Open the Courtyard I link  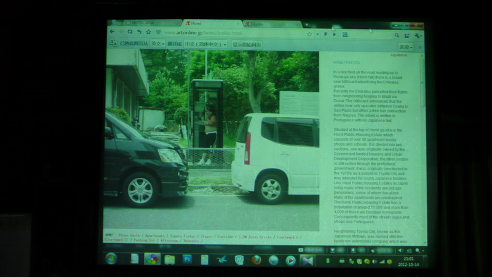[x=287, y=237]
